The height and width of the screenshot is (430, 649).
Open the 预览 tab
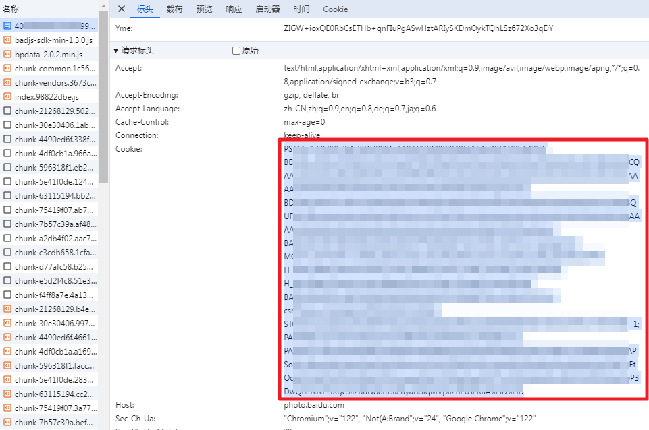(x=204, y=9)
